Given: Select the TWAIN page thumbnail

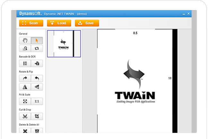Looking at the screenshot, I should (64, 44).
